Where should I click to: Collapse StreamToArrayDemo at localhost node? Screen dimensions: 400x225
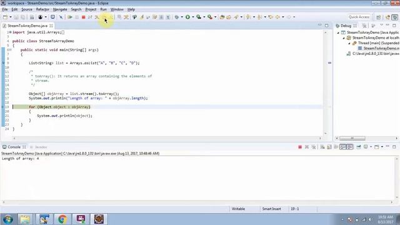pos(344,38)
